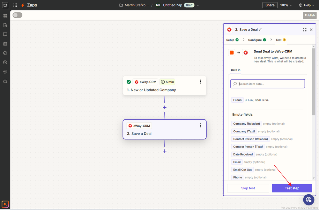Switch to the Setup tab
Viewport: 319px width, 210px height.
(x=232, y=40)
